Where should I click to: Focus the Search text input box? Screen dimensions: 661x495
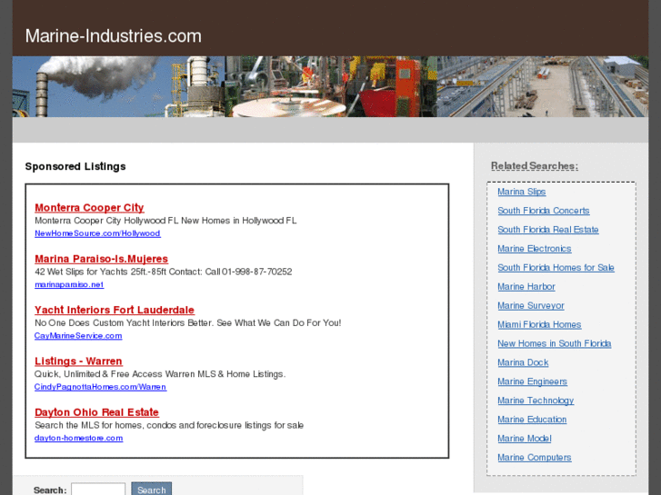point(98,490)
